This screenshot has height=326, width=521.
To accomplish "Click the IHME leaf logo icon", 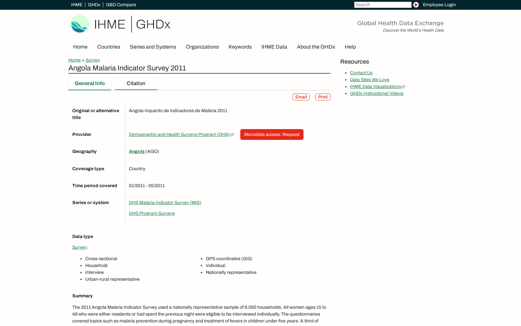I will tap(79, 24).
